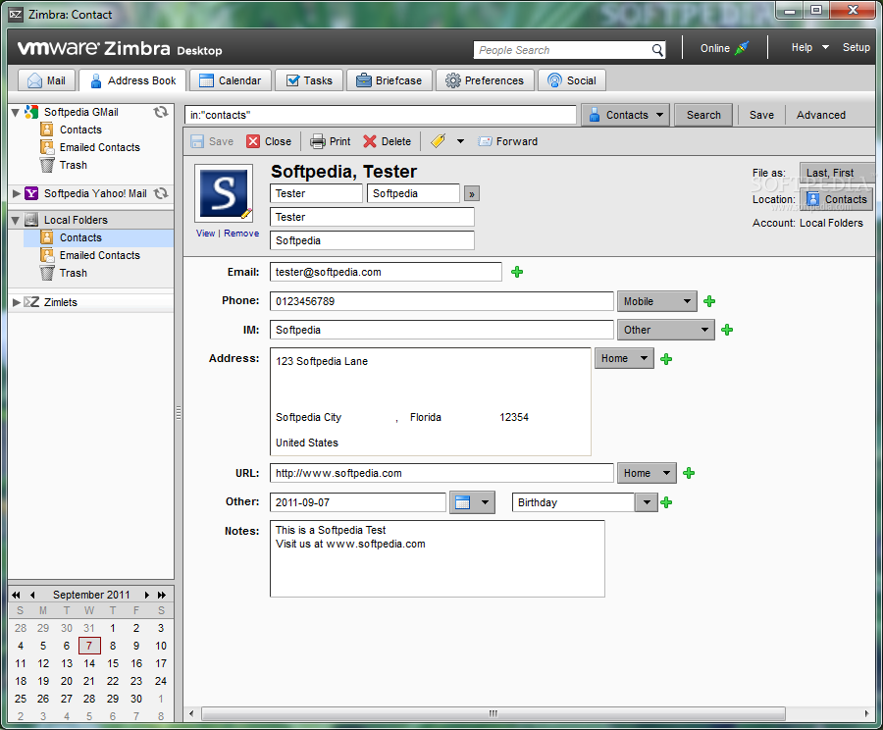Open the phone type Mobile dropdown
The image size is (883, 730).
pyautogui.click(x=657, y=301)
